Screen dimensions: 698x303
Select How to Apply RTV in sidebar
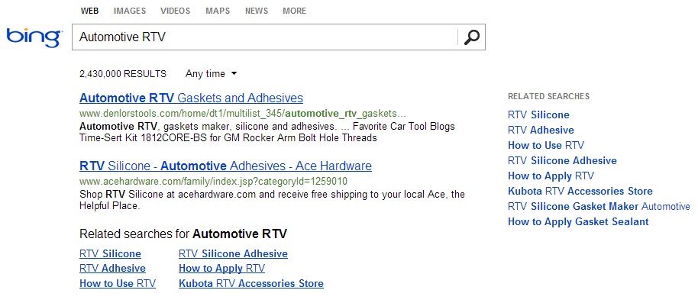(x=551, y=176)
